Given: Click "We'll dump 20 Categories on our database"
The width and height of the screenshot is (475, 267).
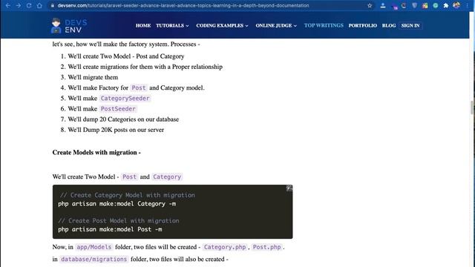Looking at the screenshot, I should [x=123, y=119].
